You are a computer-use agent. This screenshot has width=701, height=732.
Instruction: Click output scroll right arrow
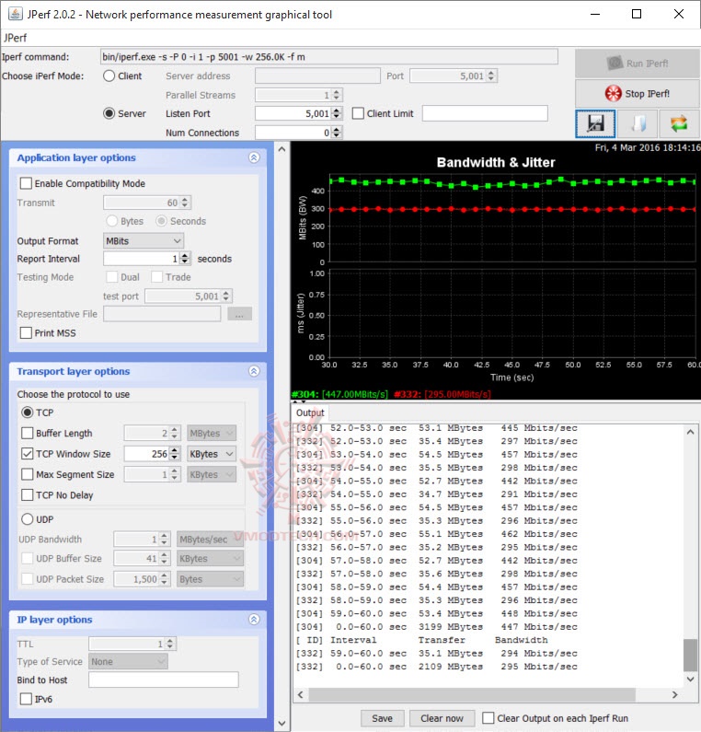674,694
